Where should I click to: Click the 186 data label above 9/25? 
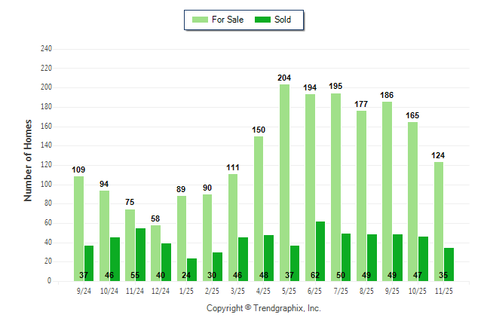pyautogui.click(x=387, y=96)
